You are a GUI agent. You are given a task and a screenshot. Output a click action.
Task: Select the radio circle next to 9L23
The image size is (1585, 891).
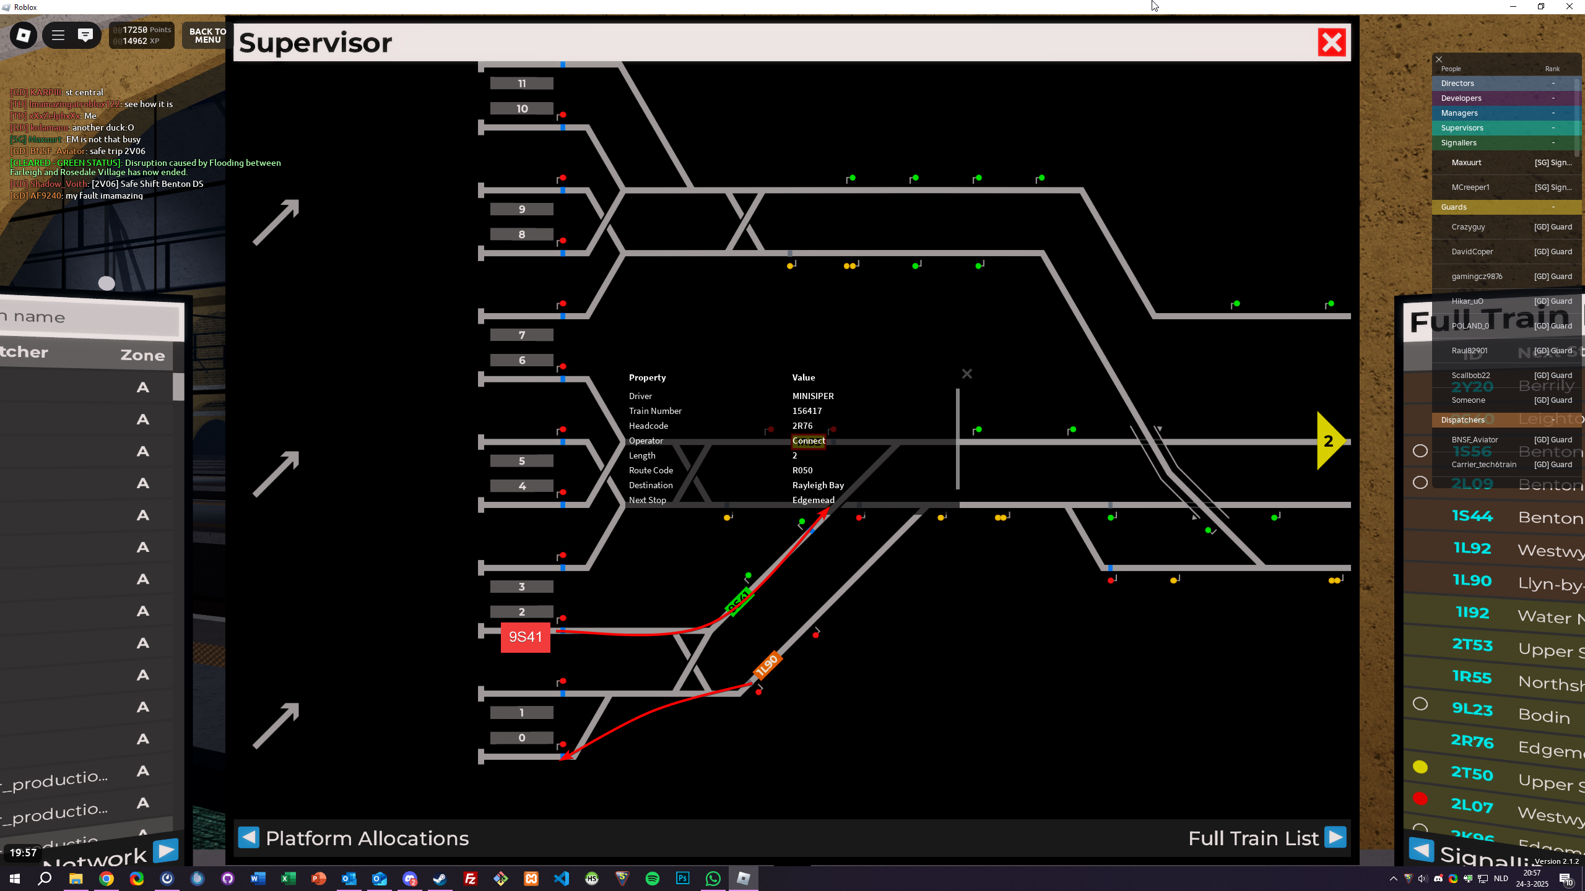pos(1420,704)
